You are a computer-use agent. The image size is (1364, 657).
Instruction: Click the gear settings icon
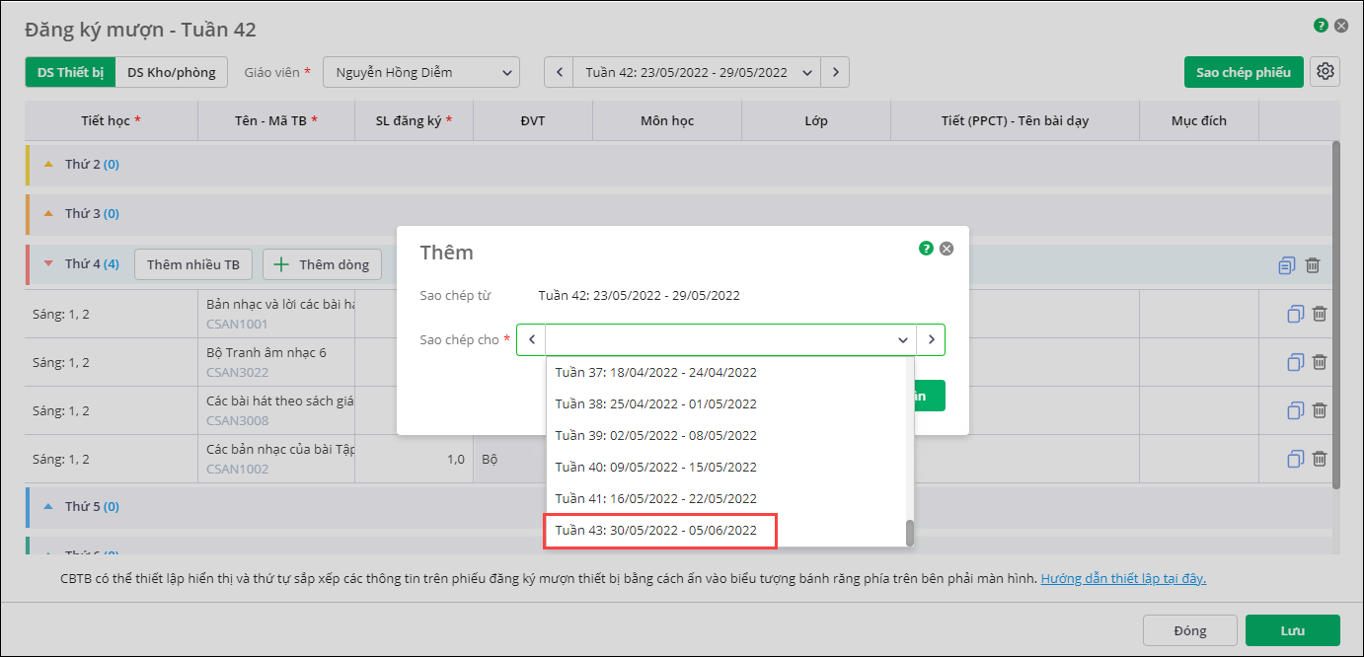tap(1325, 72)
